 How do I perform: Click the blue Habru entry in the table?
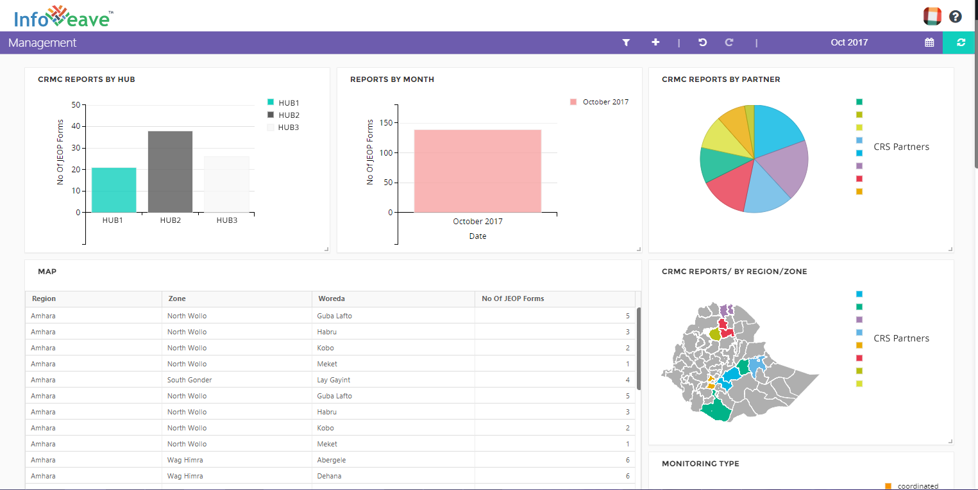(x=327, y=331)
